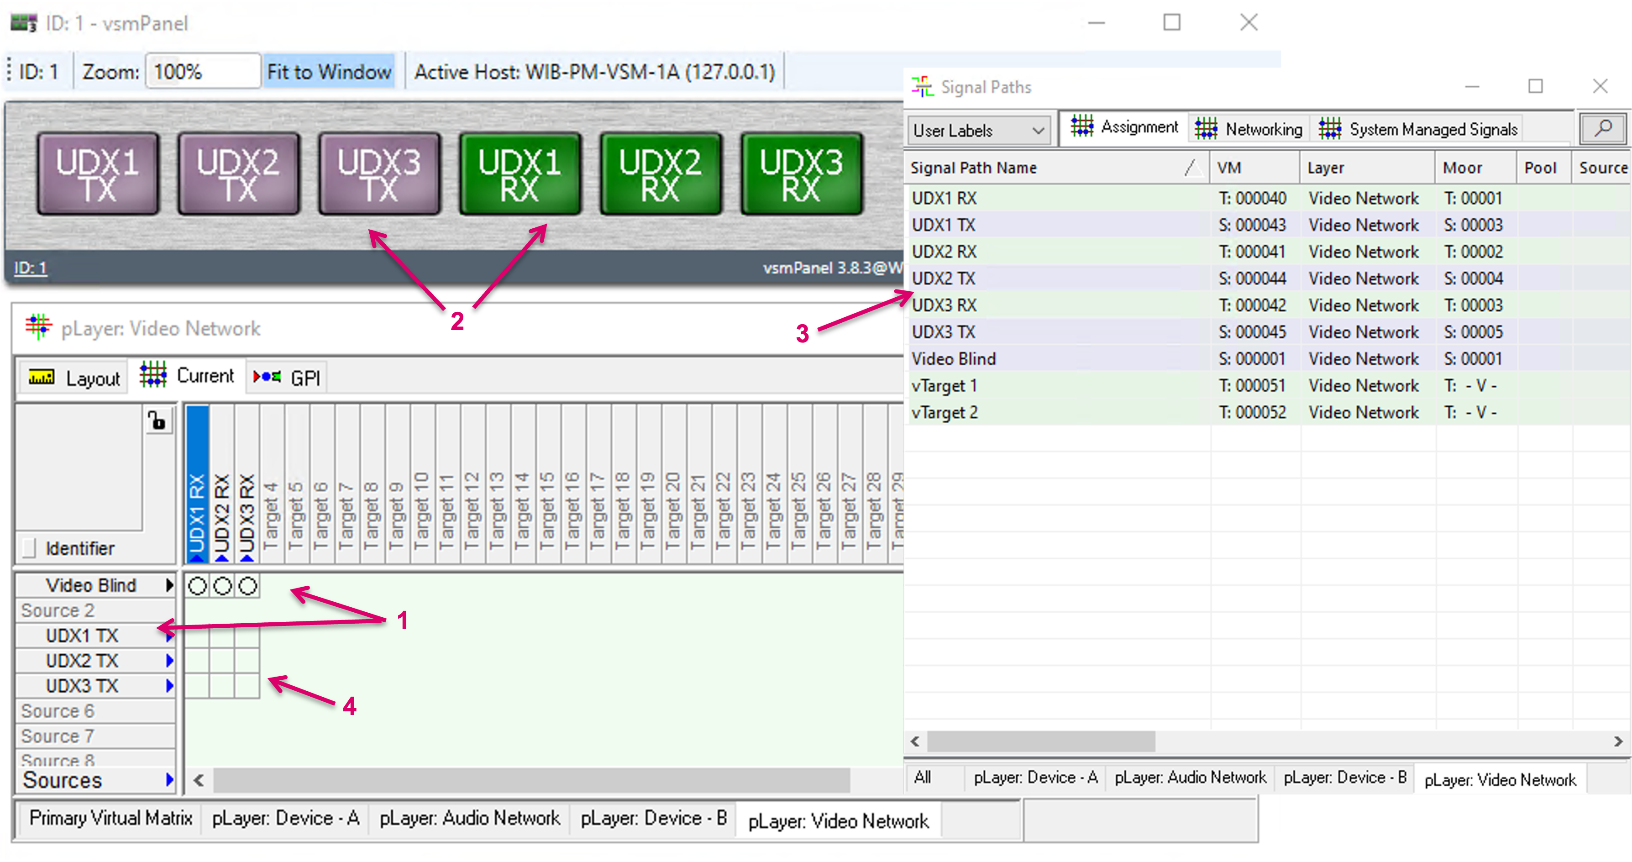Toggle the Identifier checkbox
The width and height of the screenshot is (1632, 862).
pos(29,547)
